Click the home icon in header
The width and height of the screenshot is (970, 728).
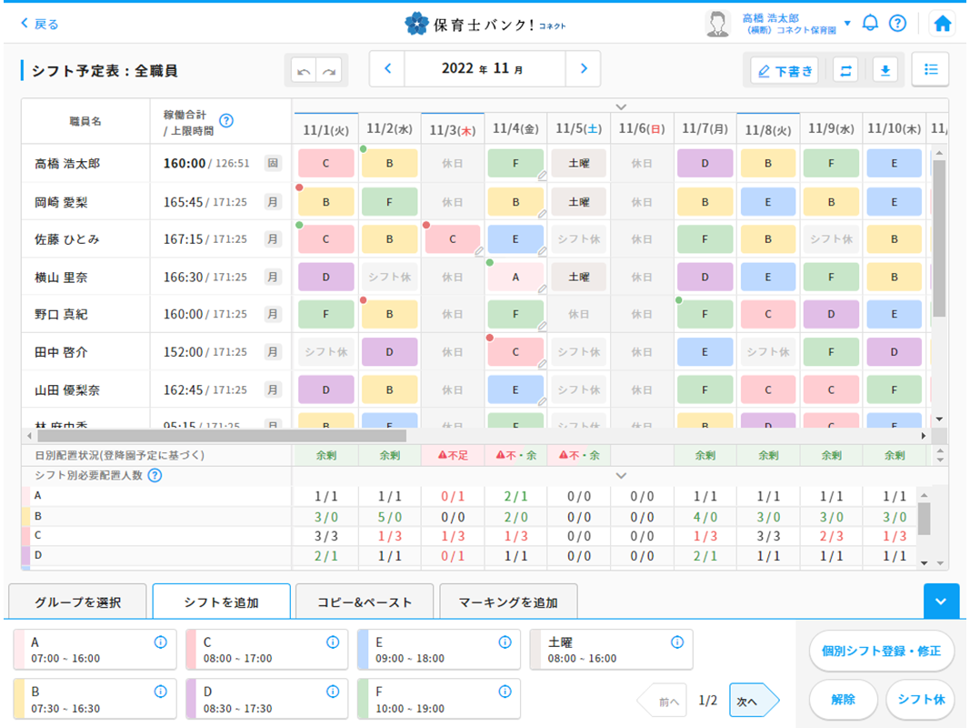coord(943,24)
